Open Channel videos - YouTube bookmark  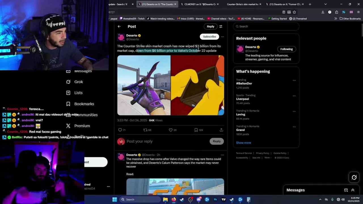pyautogui.click(x=221, y=19)
